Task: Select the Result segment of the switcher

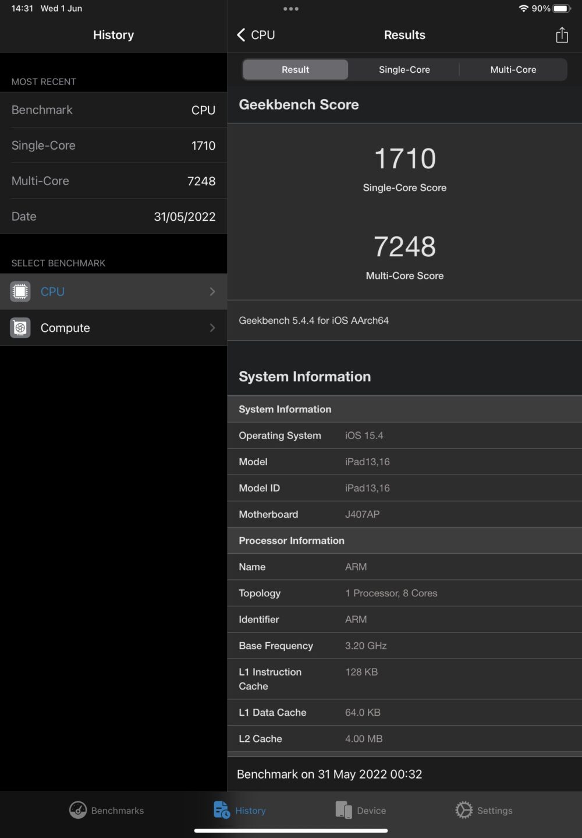Action: pyautogui.click(x=295, y=69)
